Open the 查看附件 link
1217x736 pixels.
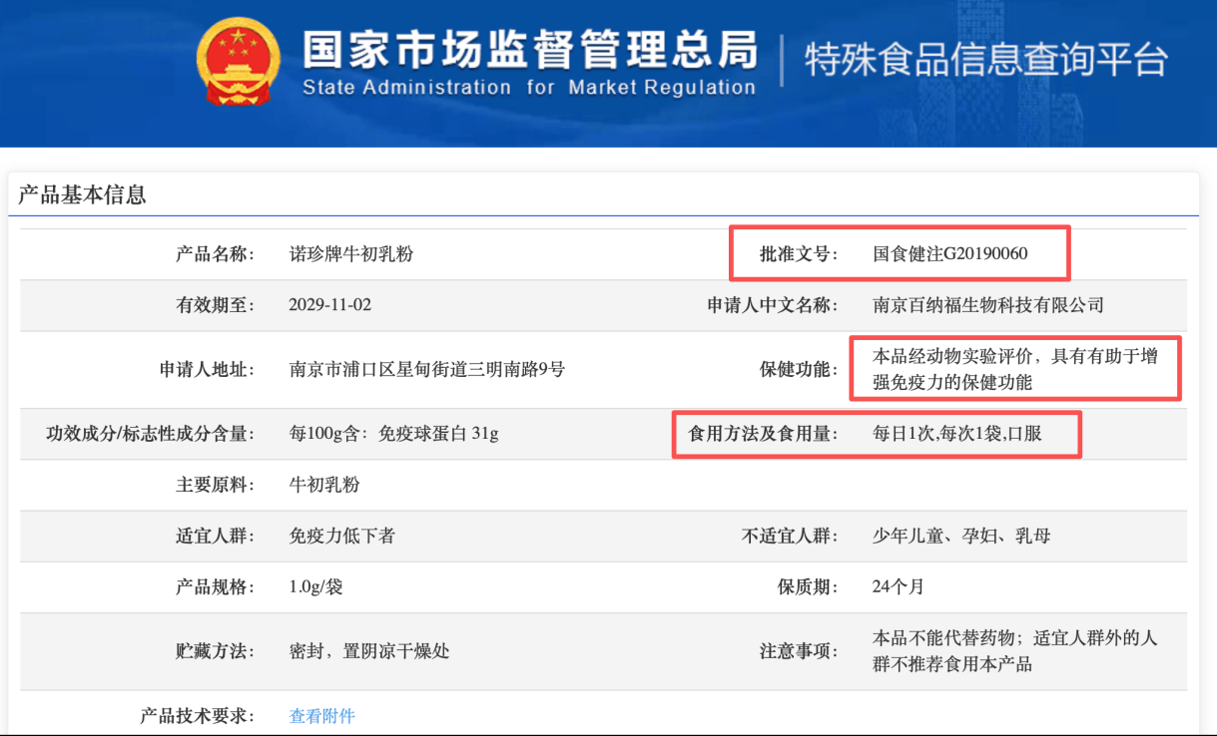[x=321, y=716]
